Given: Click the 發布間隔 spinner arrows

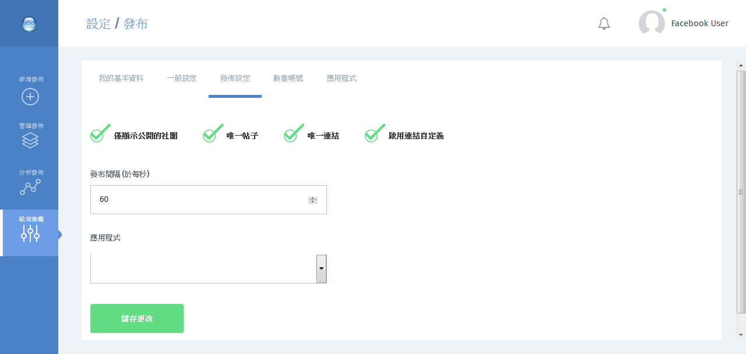Looking at the screenshot, I should pos(313,200).
